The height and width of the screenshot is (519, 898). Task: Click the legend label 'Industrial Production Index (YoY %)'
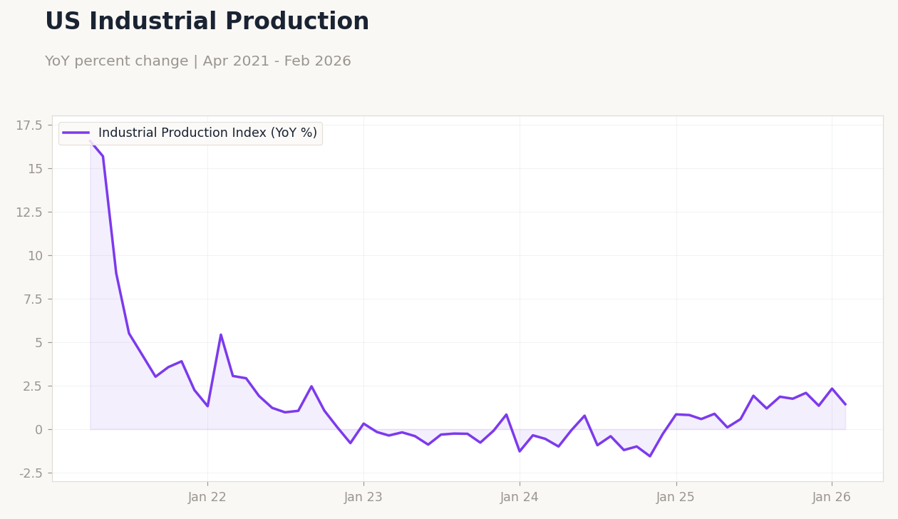point(207,133)
